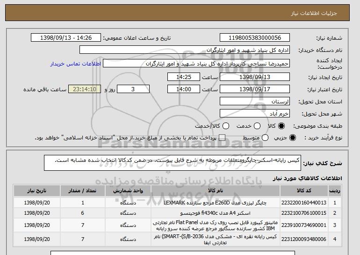Click the اطلاعات کالاهای مورد نیاز heading

coord(308,179)
